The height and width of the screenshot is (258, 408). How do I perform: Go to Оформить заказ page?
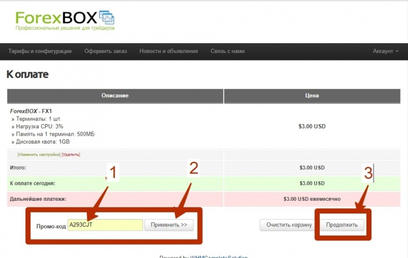(x=105, y=51)
